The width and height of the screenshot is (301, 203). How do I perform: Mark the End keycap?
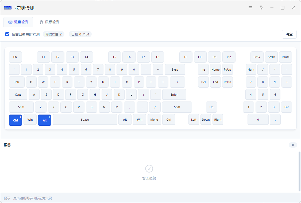click(x=215, y=82)
